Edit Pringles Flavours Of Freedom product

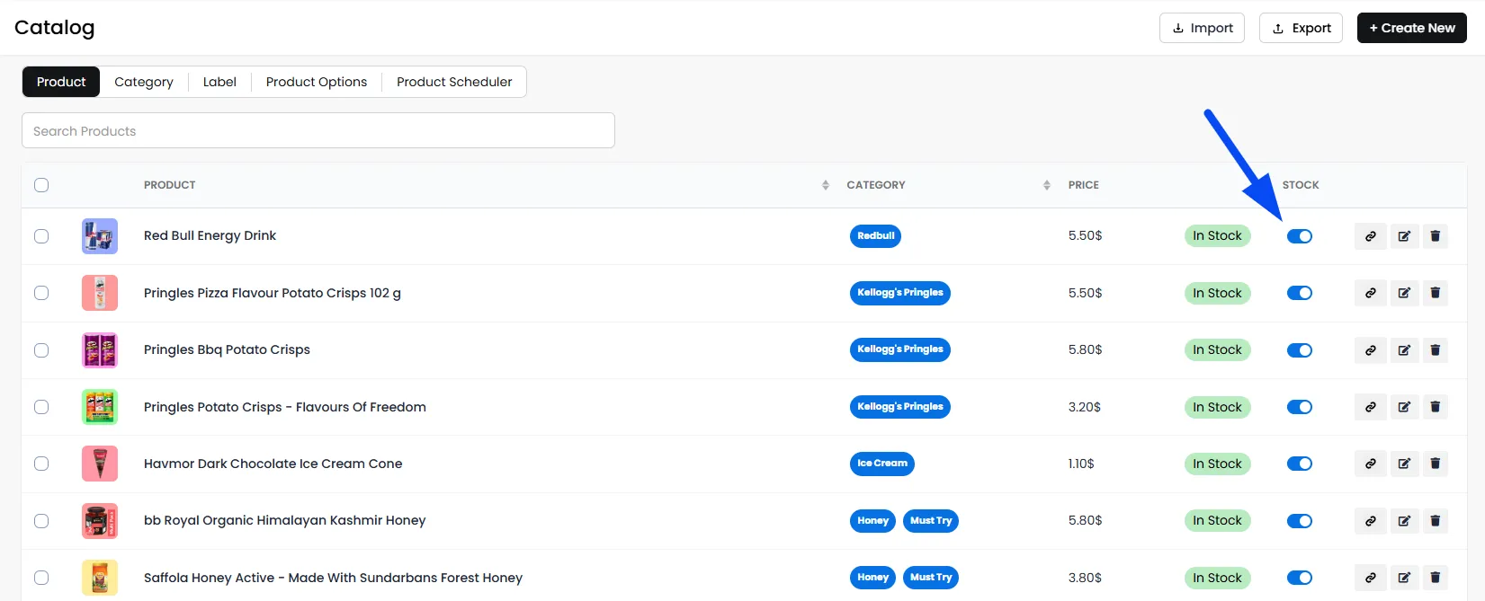(1403, 407)
